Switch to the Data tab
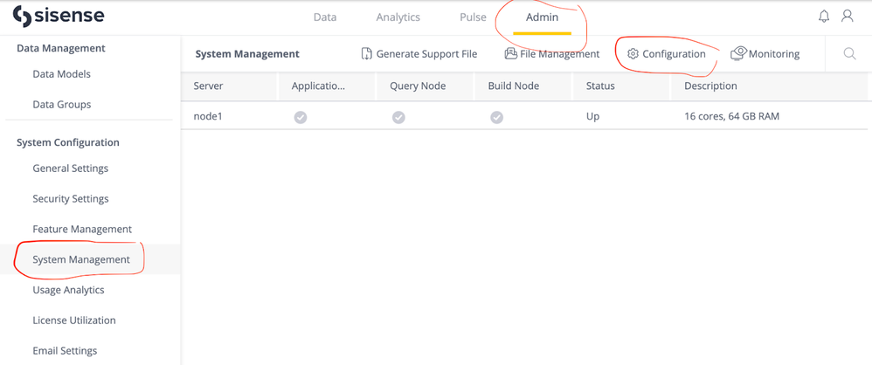 click(325, 17)
